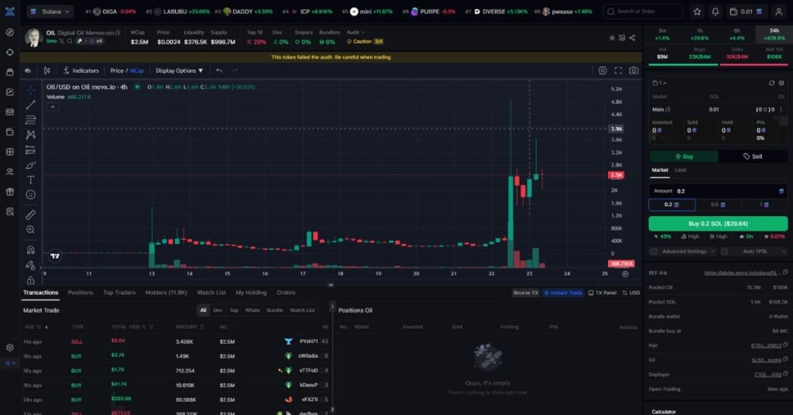This screenshot has height=415, width=793.
Task: Open the 4h timeframe selector
Action: pos(28,70)
